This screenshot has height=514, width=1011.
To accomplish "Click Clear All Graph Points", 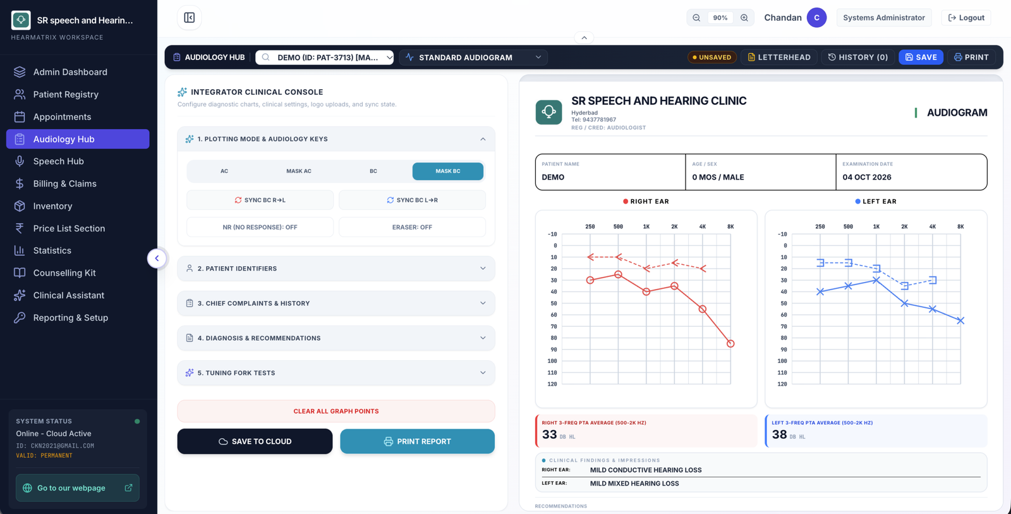I will (336, 411).
